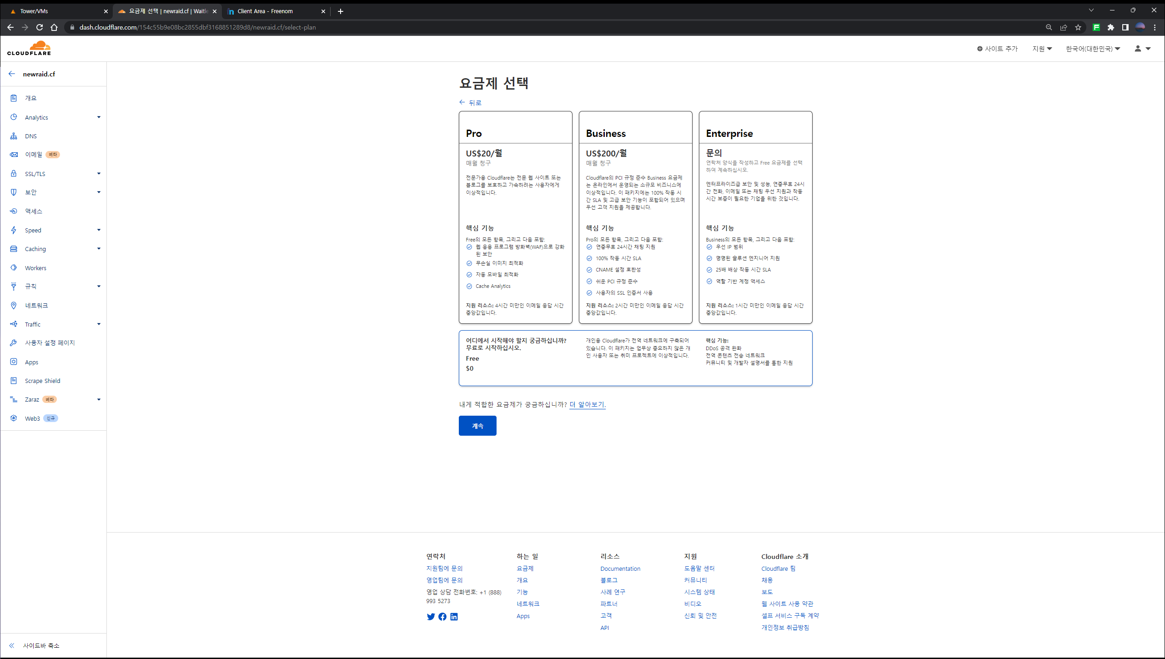Image resolution: width=1165 pixels, height=659 pixels.
Task: Click the browser extensions puzzle icon
Action: pyautogui.click(x=1111, y=27)
